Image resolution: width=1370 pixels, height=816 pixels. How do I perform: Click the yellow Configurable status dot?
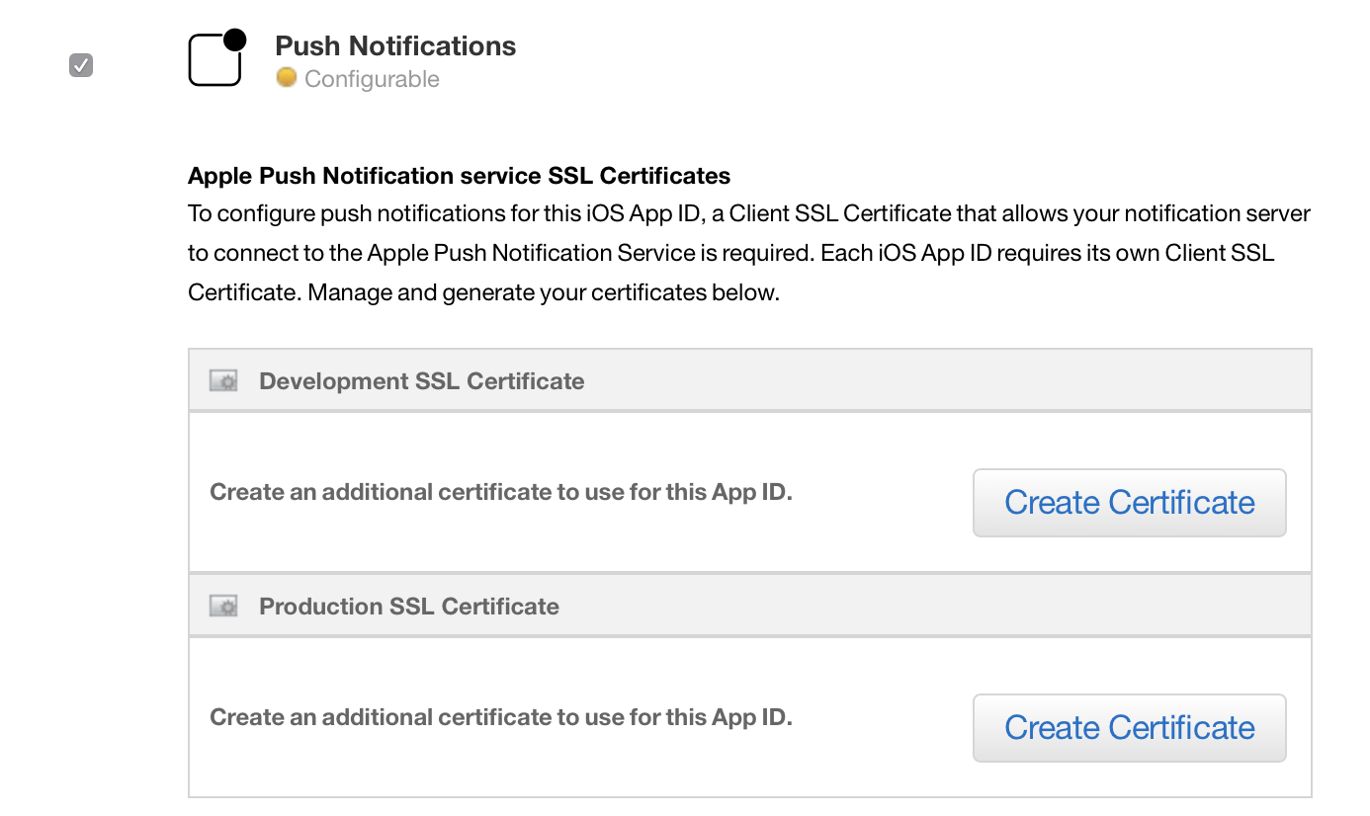pos(287,78)
